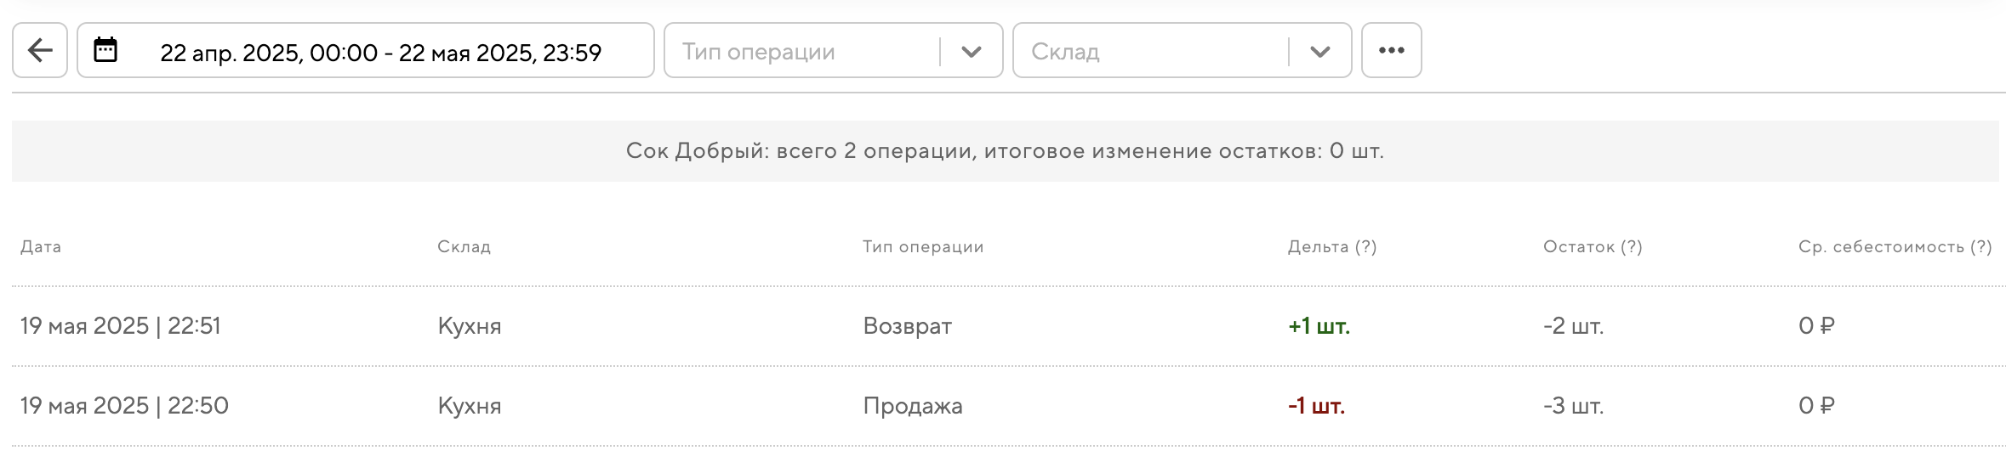Screen dimensions: 2006x462
Task: Click the back arrow button
Action: [40, 51]
